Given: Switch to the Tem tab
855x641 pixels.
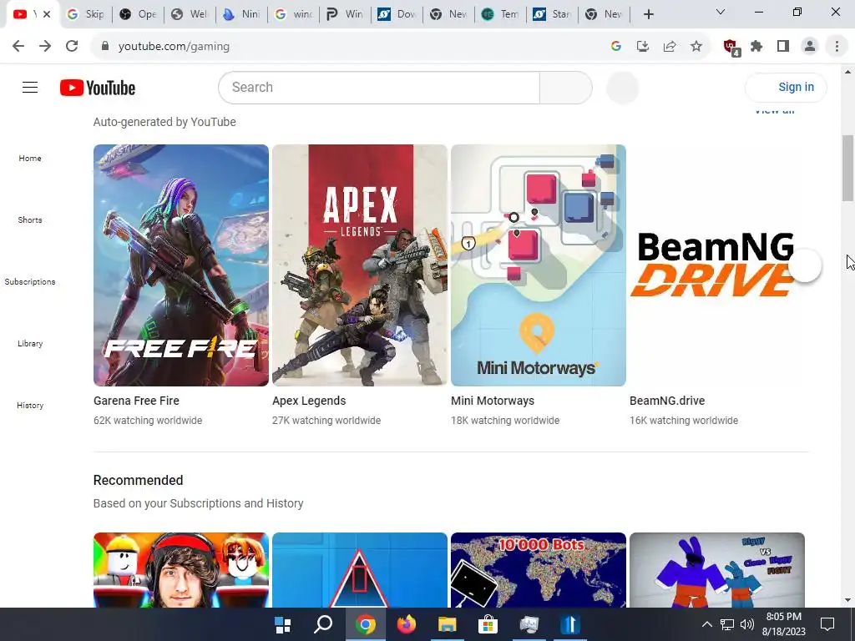Looking at the screenshot, I should (501, 14).
